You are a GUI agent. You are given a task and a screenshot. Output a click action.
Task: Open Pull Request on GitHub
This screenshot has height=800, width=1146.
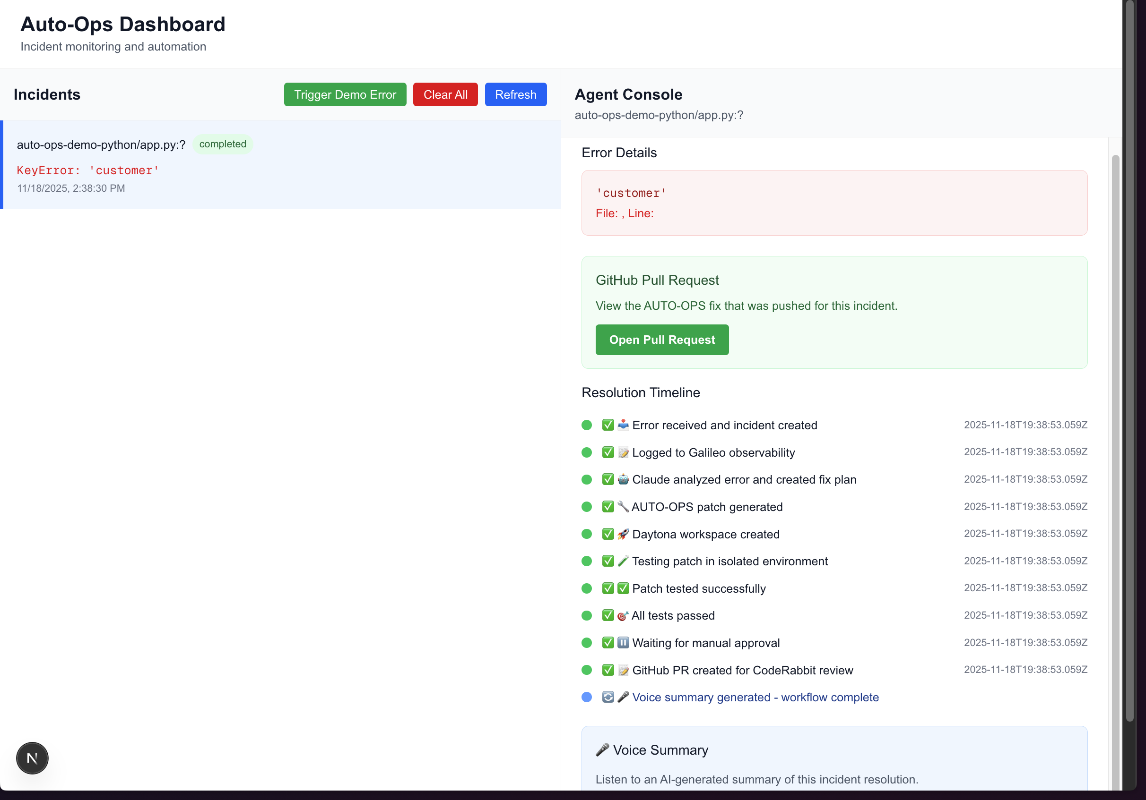coord(662,340)
